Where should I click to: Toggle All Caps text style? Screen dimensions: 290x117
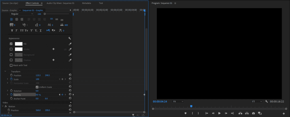[22, 30]
